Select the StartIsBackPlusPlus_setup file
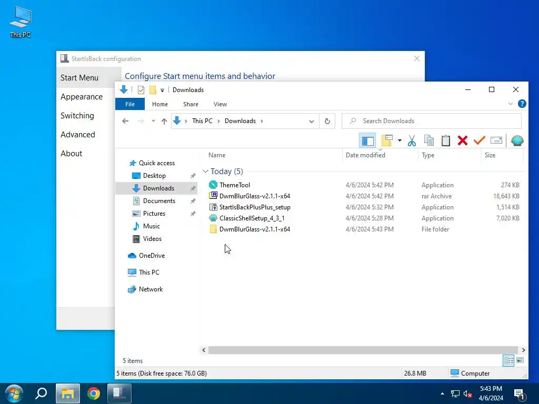The image size is (539, 404). click(255, 207)
